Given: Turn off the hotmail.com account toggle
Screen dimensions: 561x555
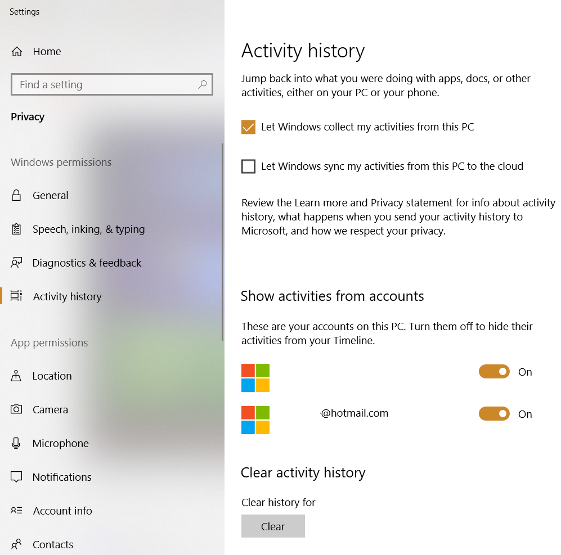Looking at the screenshot, I should pos(494,413).
